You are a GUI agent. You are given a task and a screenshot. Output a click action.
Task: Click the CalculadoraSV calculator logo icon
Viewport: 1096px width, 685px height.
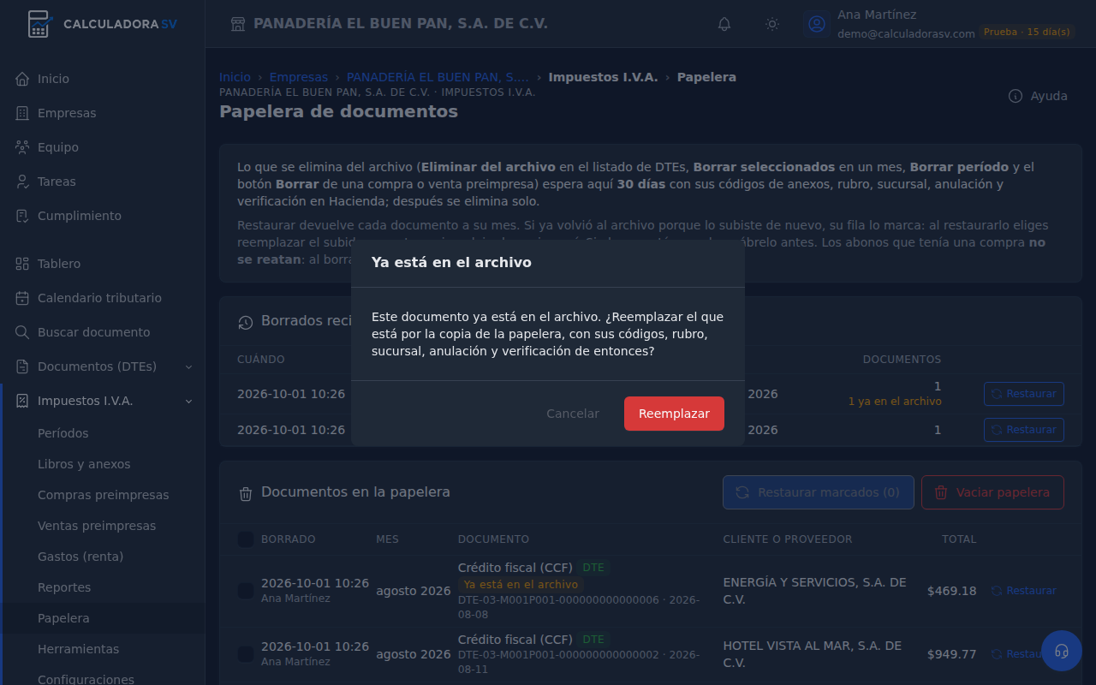(39, 24)
